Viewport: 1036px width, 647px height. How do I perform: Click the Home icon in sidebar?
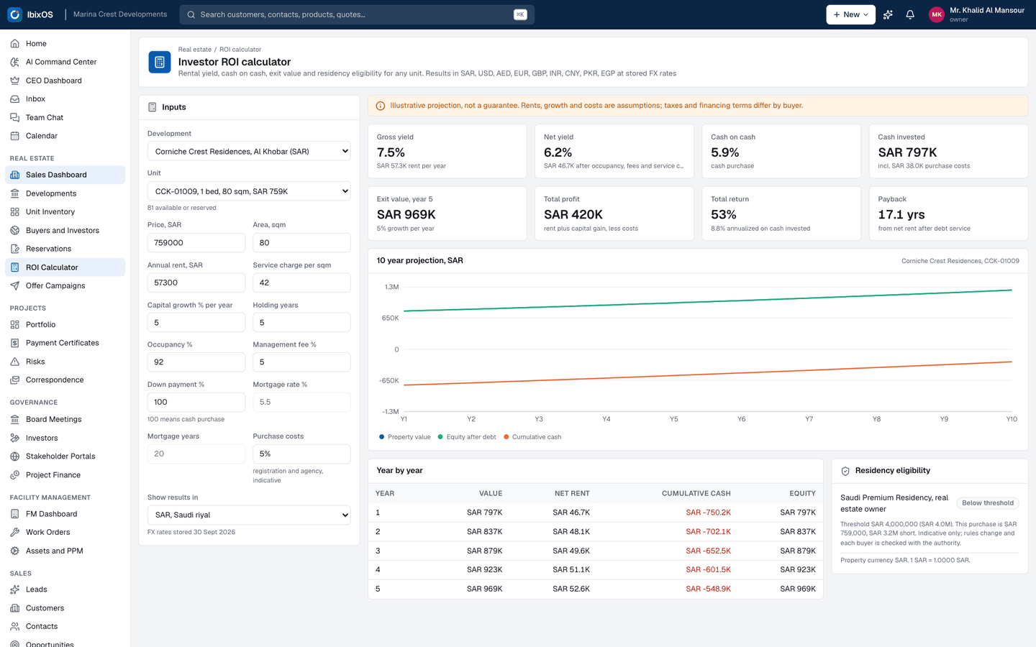click(x=15, y=44)
